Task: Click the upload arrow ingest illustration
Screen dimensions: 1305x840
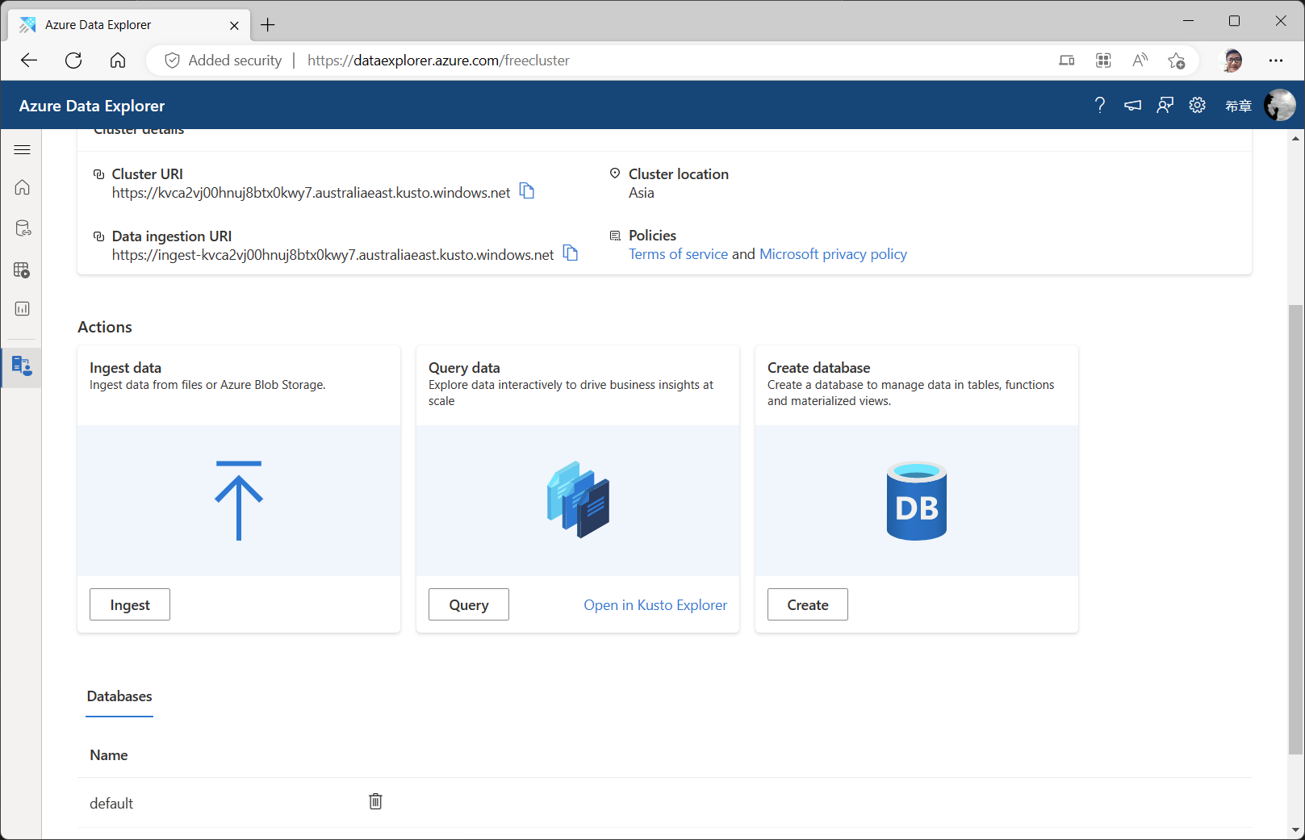Action: (x=239, y=500)
